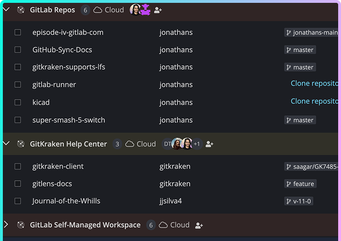Click Clone repository link for kicad

pos(314,101)
